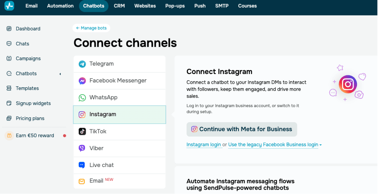Click the Pricing plans sidebar icon

click(x=9, y=118)
